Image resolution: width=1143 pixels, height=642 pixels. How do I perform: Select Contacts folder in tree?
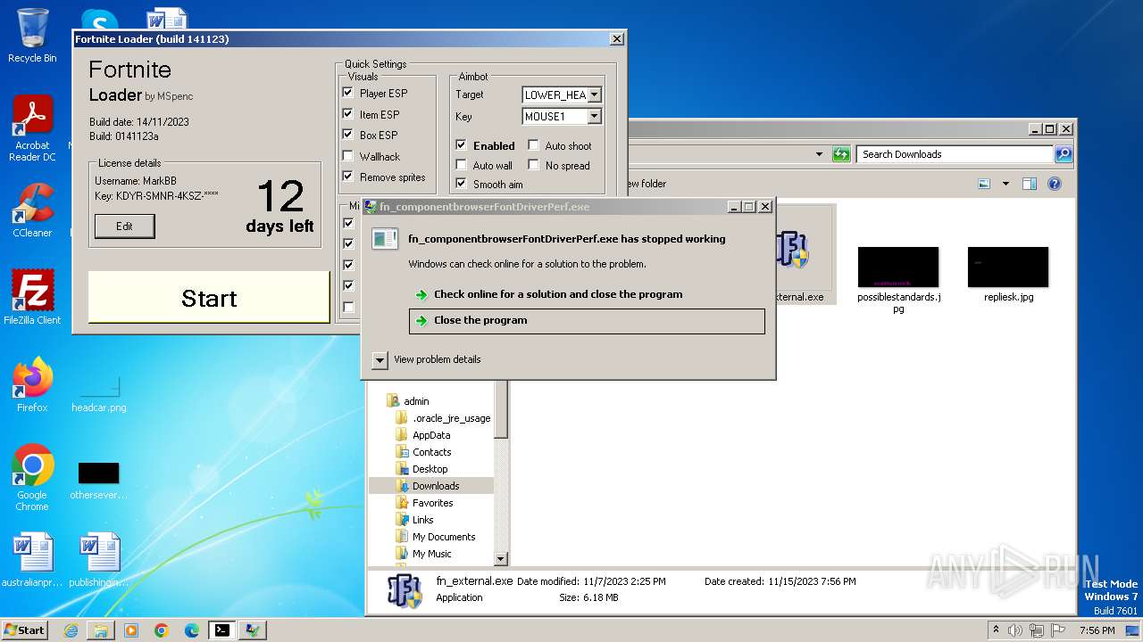click(431, 452)
